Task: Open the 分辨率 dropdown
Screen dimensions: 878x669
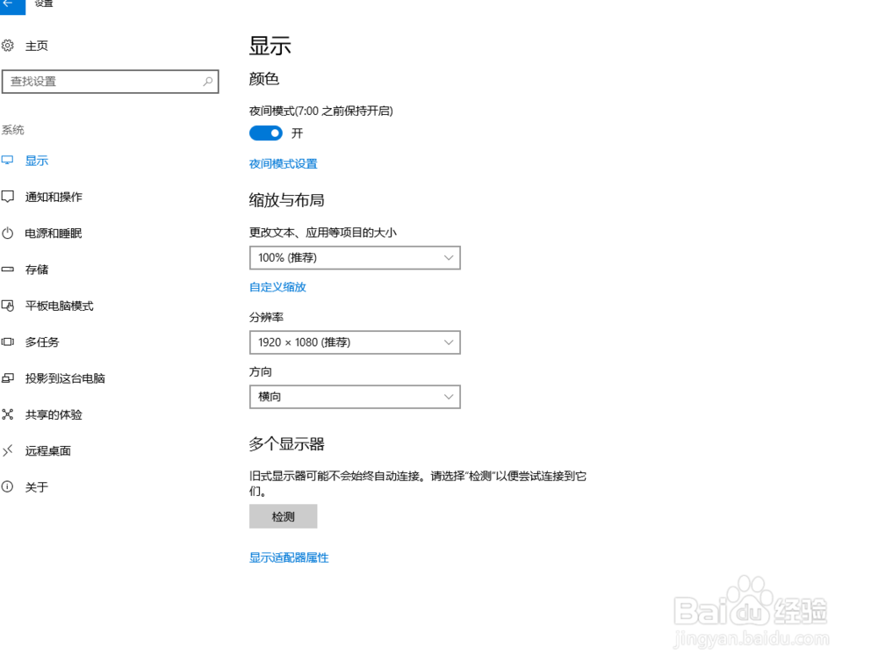Action: 355,342
